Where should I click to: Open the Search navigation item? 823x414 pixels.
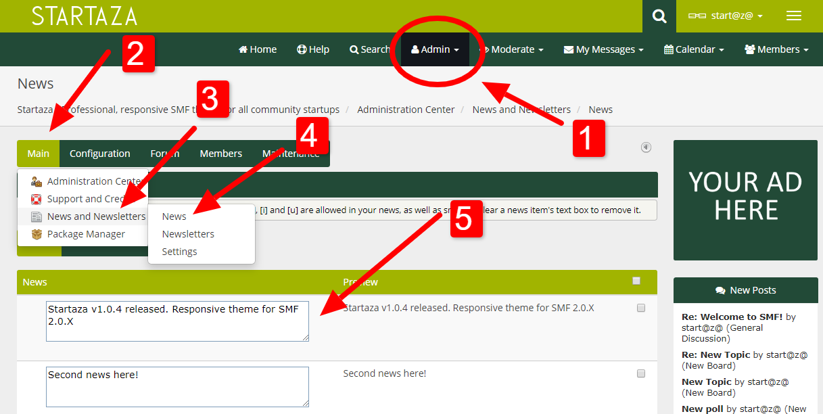click(369, 49)
